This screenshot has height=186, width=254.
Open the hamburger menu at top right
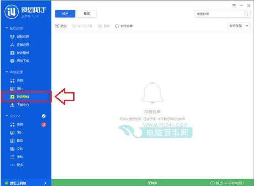tap(234, 6)
